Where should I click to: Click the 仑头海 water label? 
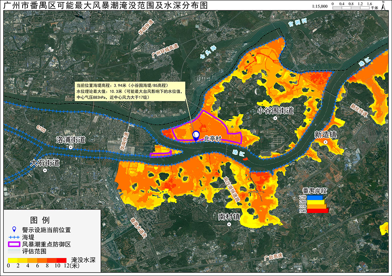[x=208, y=52]
